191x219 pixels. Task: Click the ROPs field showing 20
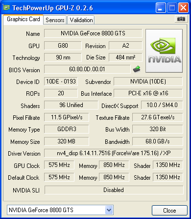pyautogui.click(x=61, y=93)
